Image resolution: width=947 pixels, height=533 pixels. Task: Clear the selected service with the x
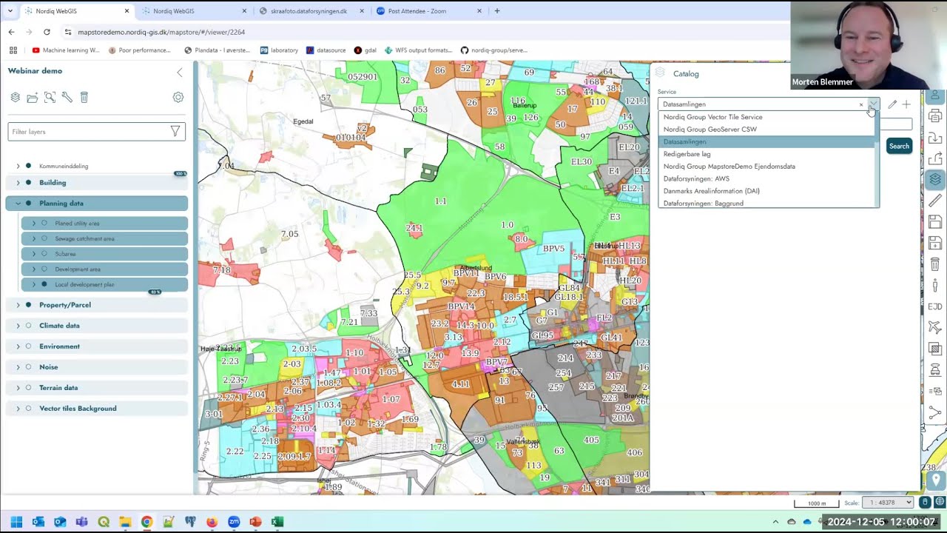tap(860, 104)
